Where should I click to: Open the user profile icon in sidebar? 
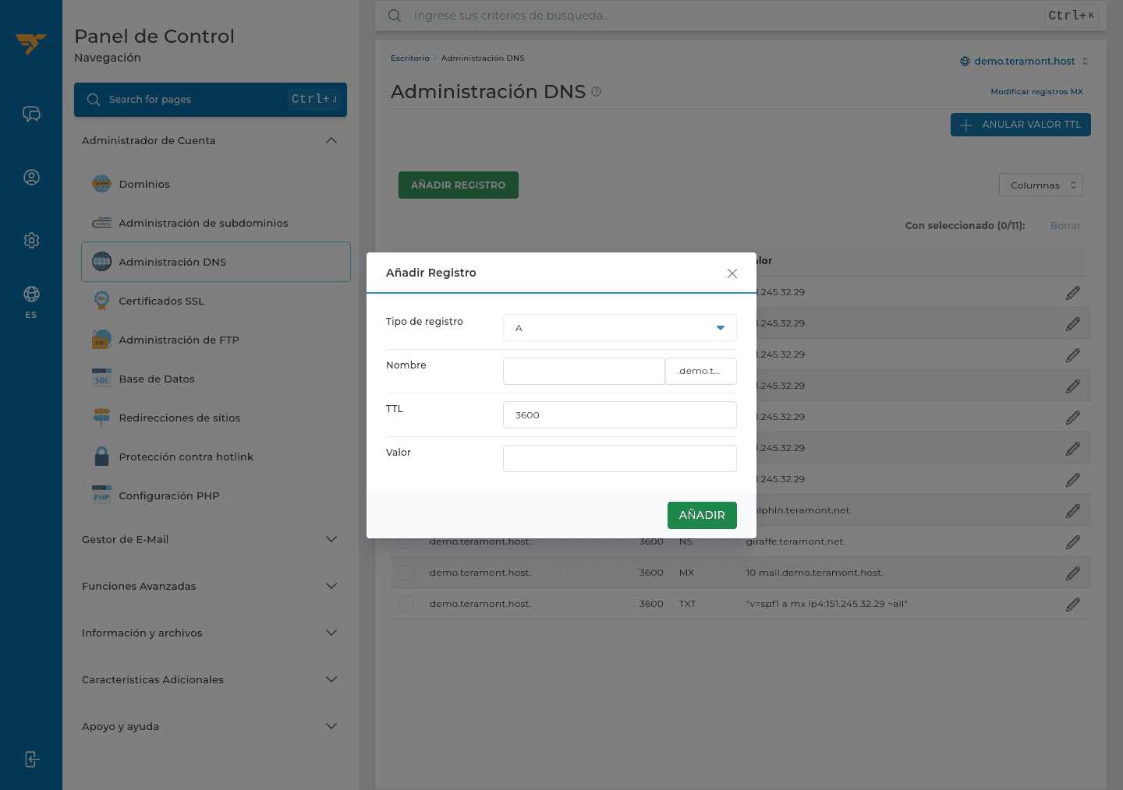click(31, 177)
